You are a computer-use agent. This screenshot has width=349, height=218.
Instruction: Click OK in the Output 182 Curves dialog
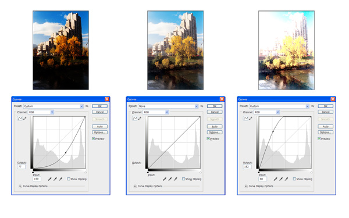[x=325, y=106]
